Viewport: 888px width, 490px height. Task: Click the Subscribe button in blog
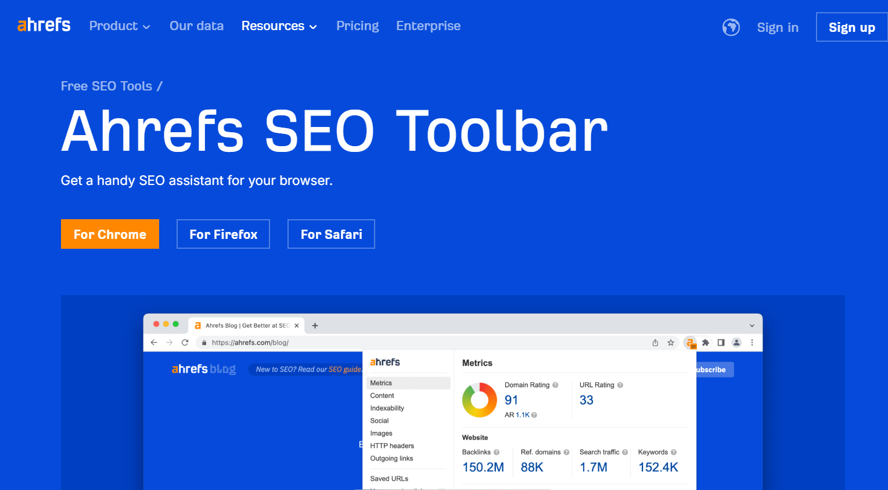(x=714, y=369)
